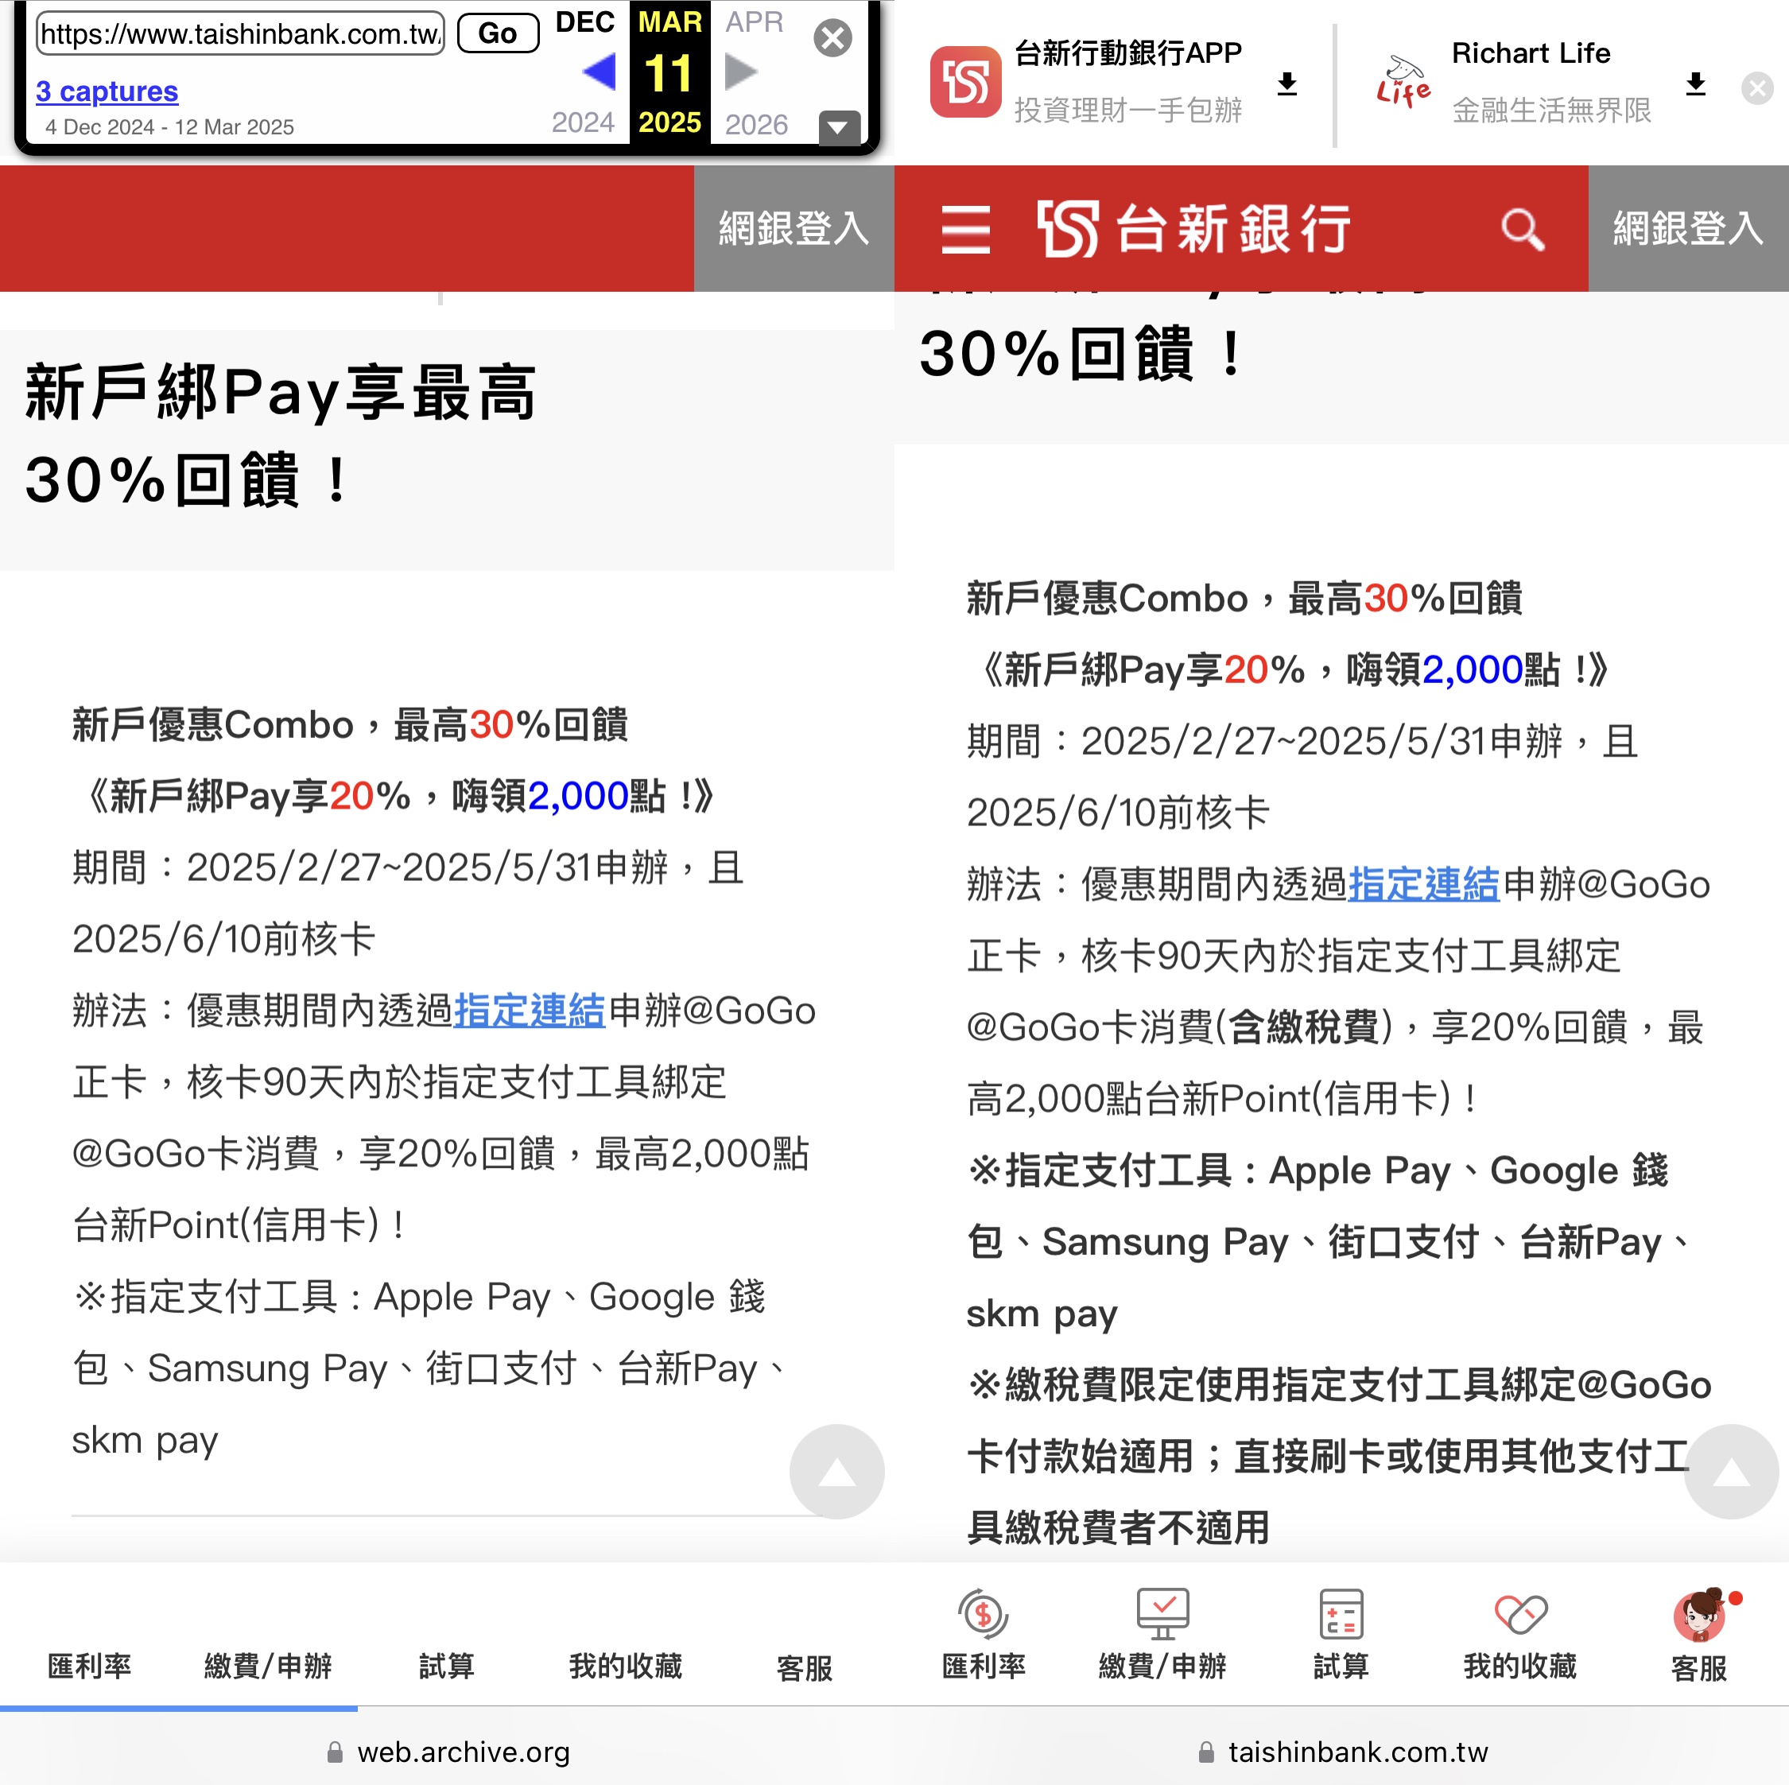Image resolution: width=1789 pixels, height=1785 pixels.
Task: Click the 台新行動銀行APP title text
Action: pos(1127,52)
